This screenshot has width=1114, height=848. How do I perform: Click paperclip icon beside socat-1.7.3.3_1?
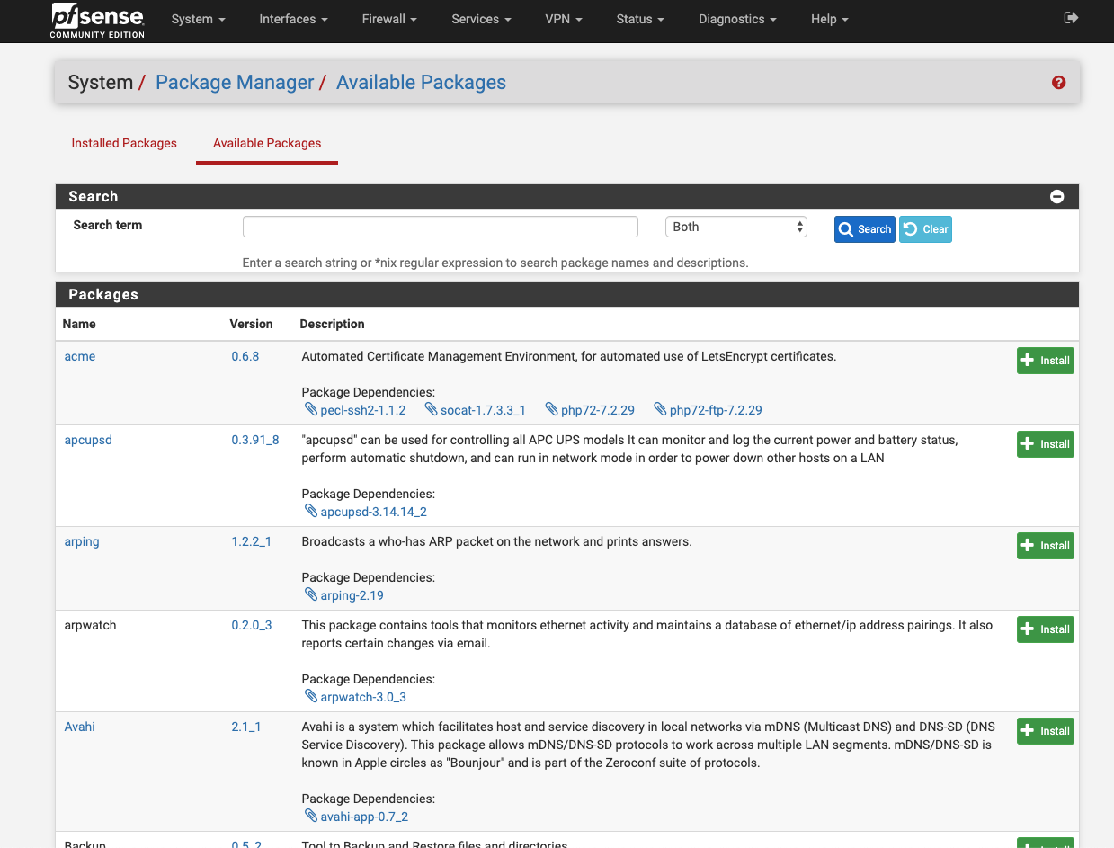(x=432, y=410)
